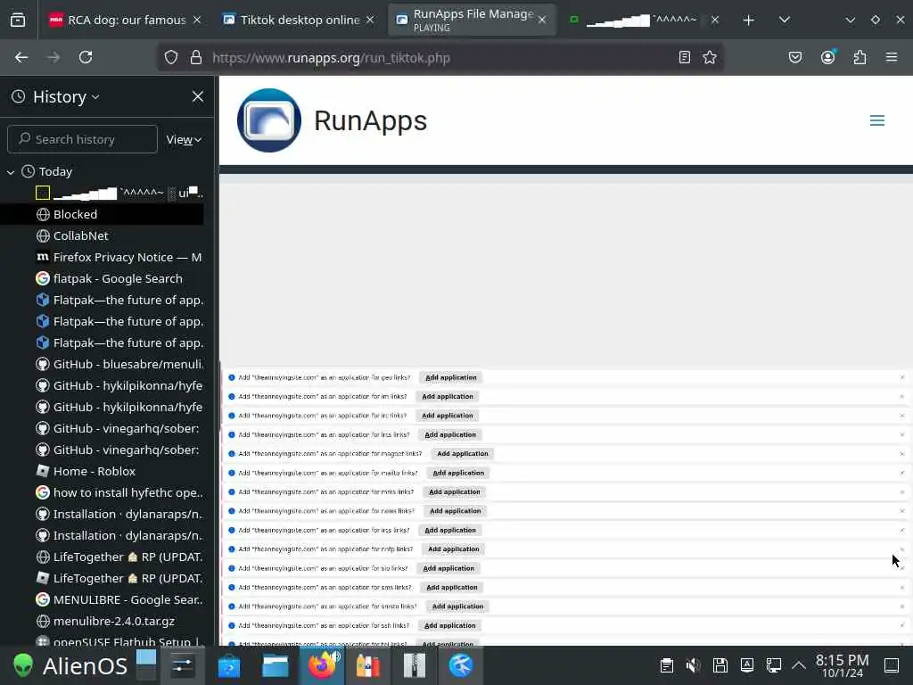Click Add application for nntp links

click(x=453, y=549)
